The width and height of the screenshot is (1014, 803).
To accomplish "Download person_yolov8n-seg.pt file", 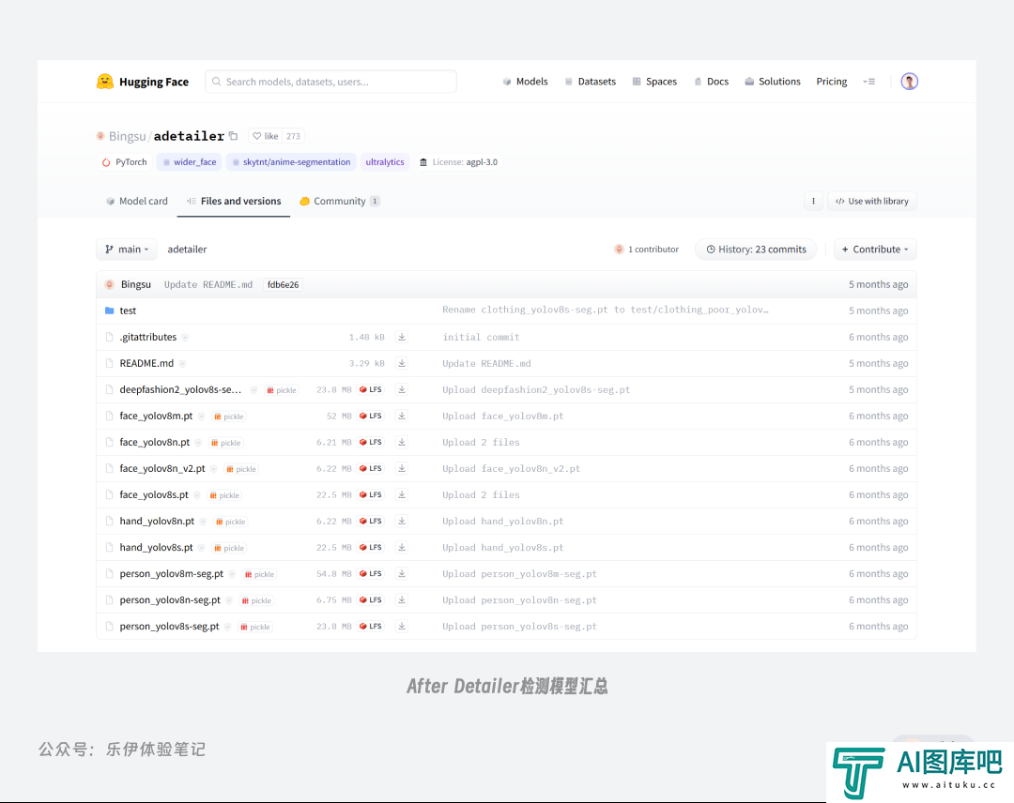I will coord(402,600).
